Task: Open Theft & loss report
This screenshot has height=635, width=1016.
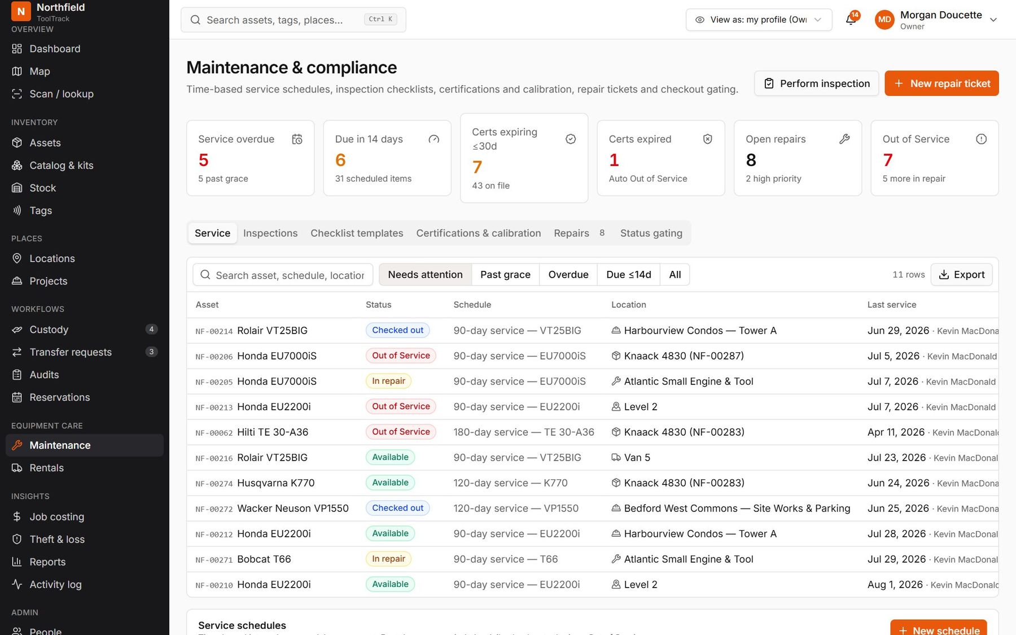Action: click(x=85, y=539)
